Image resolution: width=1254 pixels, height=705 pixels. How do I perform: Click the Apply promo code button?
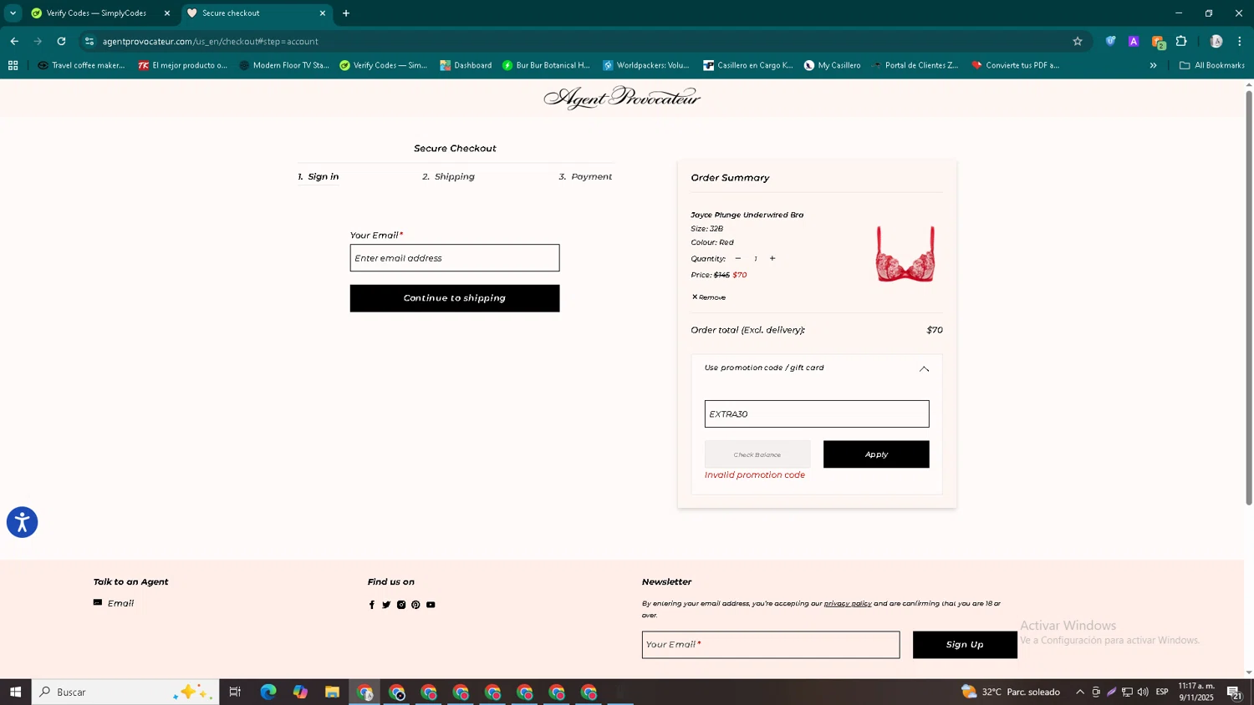[x=876, y=454]
